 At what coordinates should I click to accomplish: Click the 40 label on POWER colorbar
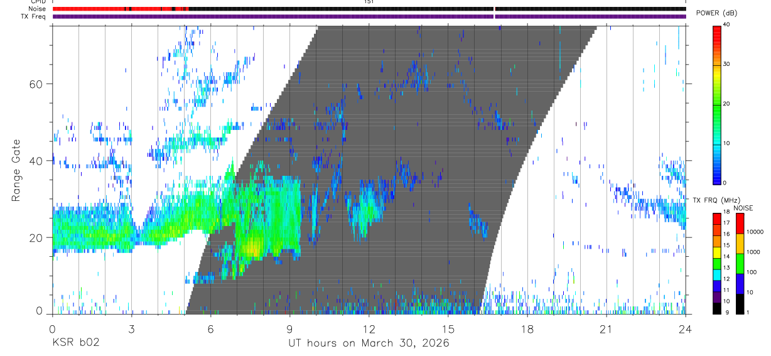click(x=727, y=25)
